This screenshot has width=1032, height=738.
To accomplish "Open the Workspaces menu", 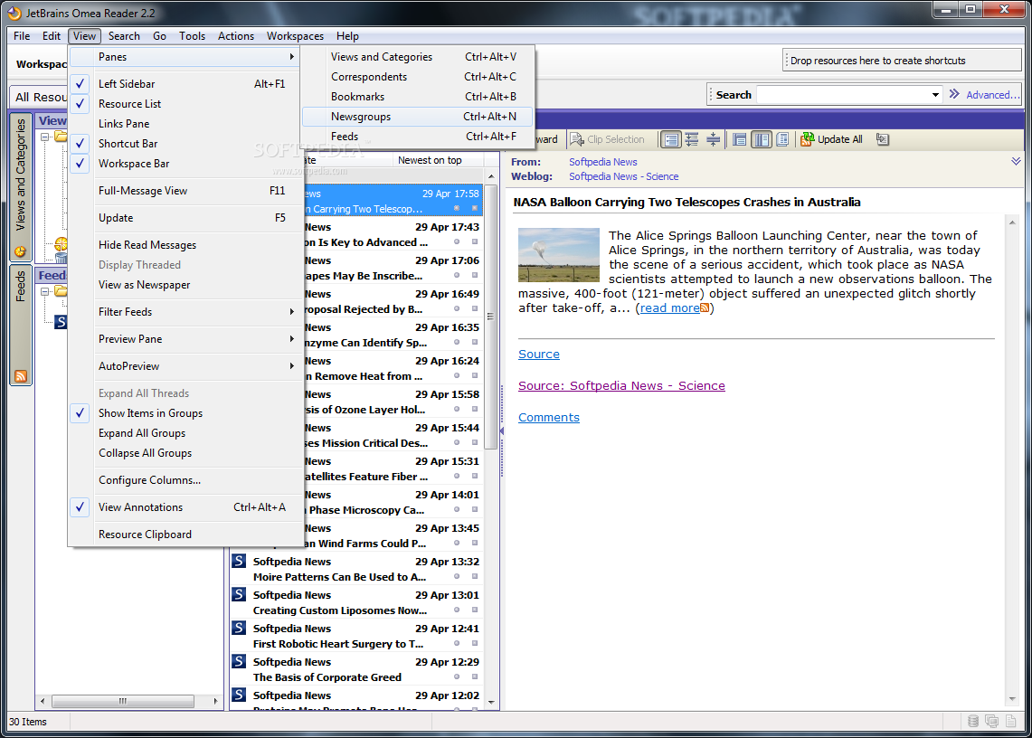I will pyautogui.click(x=295, y=36).
